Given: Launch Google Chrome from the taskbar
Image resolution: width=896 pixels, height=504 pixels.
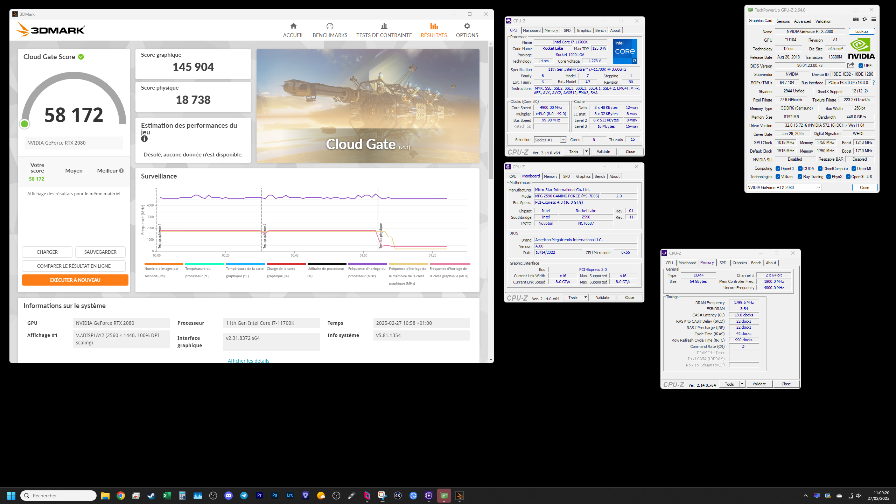Looking at the screenshot, I should click(x=121, y=496).
